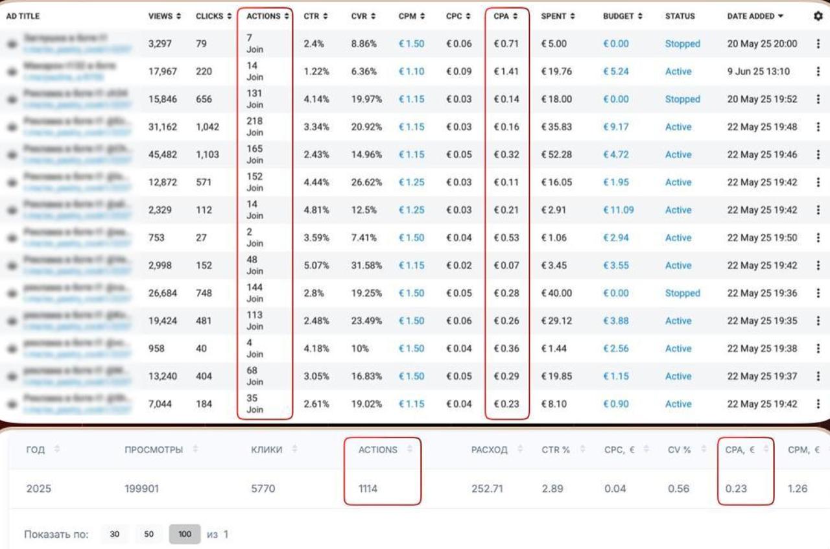Show 50 rows per page
The width and height of the screenshot is (830, 549).
(149, 535)
